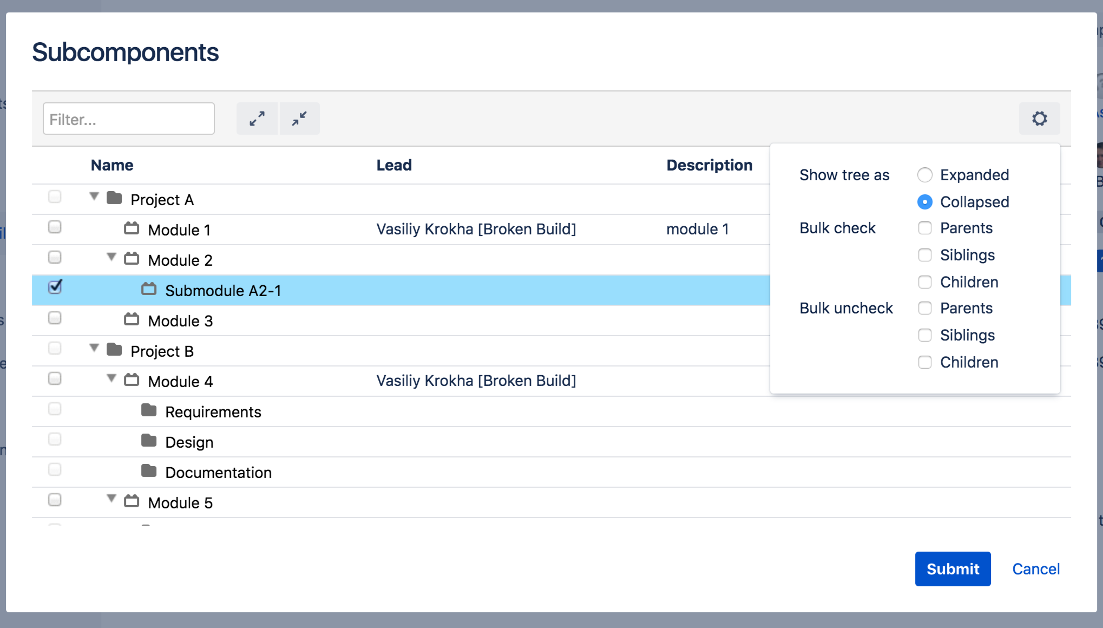Click the Module 1 component icon
The height and width of the screenshot is (628, 1103).
pyautogui.click(x=132, y=228)
